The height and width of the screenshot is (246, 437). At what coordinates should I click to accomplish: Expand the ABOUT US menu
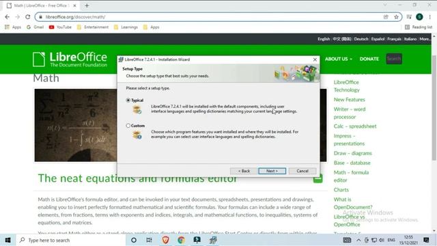click(x=339, y=59)
